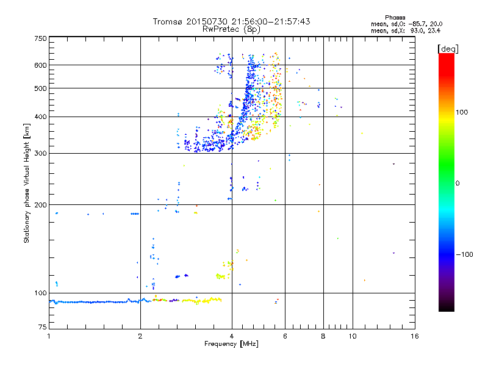
Task: Click the '6' x-axis tick label
Action: click(285, 336)
